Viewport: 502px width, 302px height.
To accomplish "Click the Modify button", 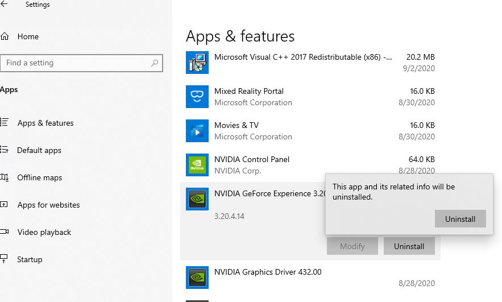I will click(352, 246).
